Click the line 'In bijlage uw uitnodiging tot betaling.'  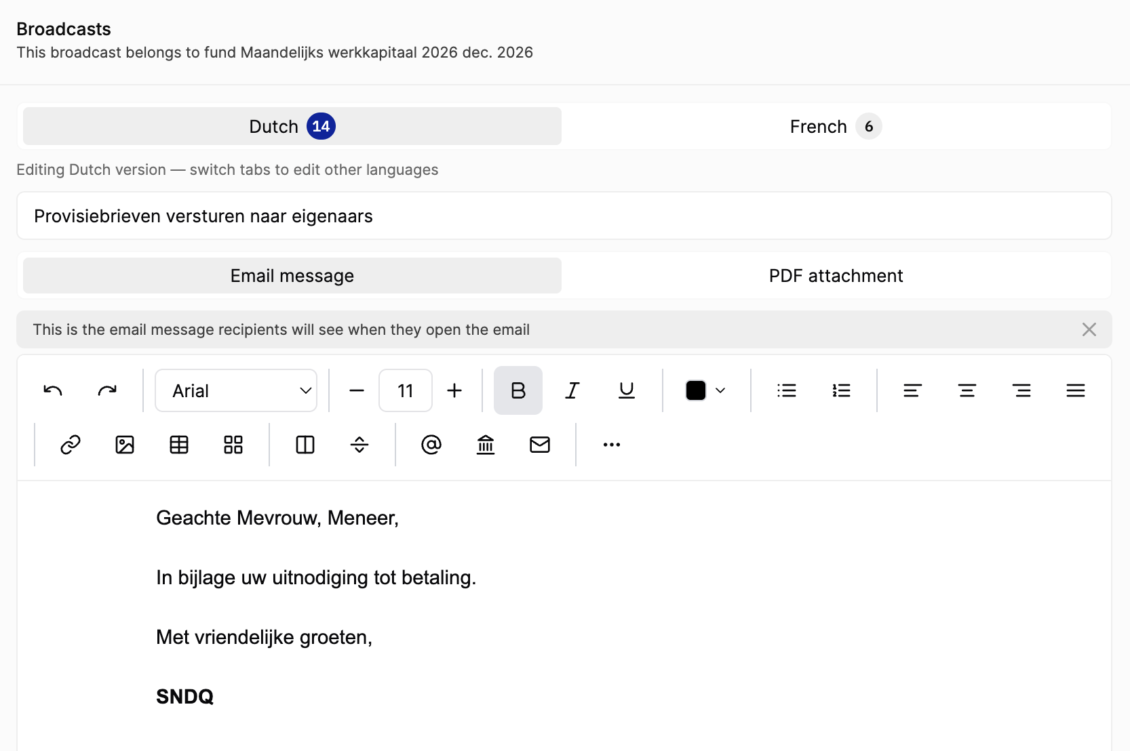click(x=316, y=577)
